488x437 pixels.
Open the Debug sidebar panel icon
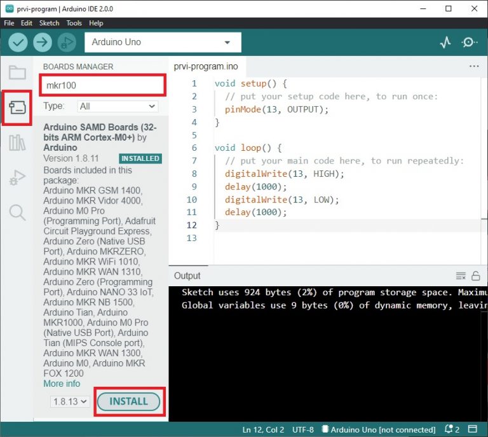(17, 179)
